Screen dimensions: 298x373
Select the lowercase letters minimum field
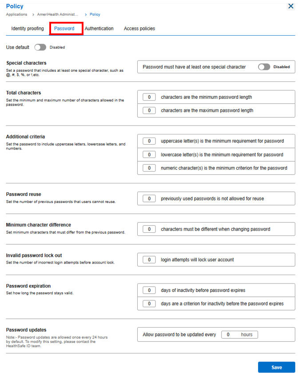(149, 154)
